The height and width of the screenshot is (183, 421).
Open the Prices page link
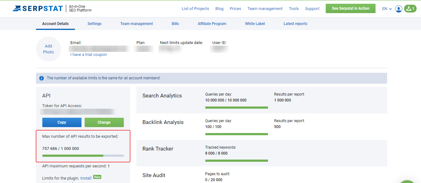point(235,9)
